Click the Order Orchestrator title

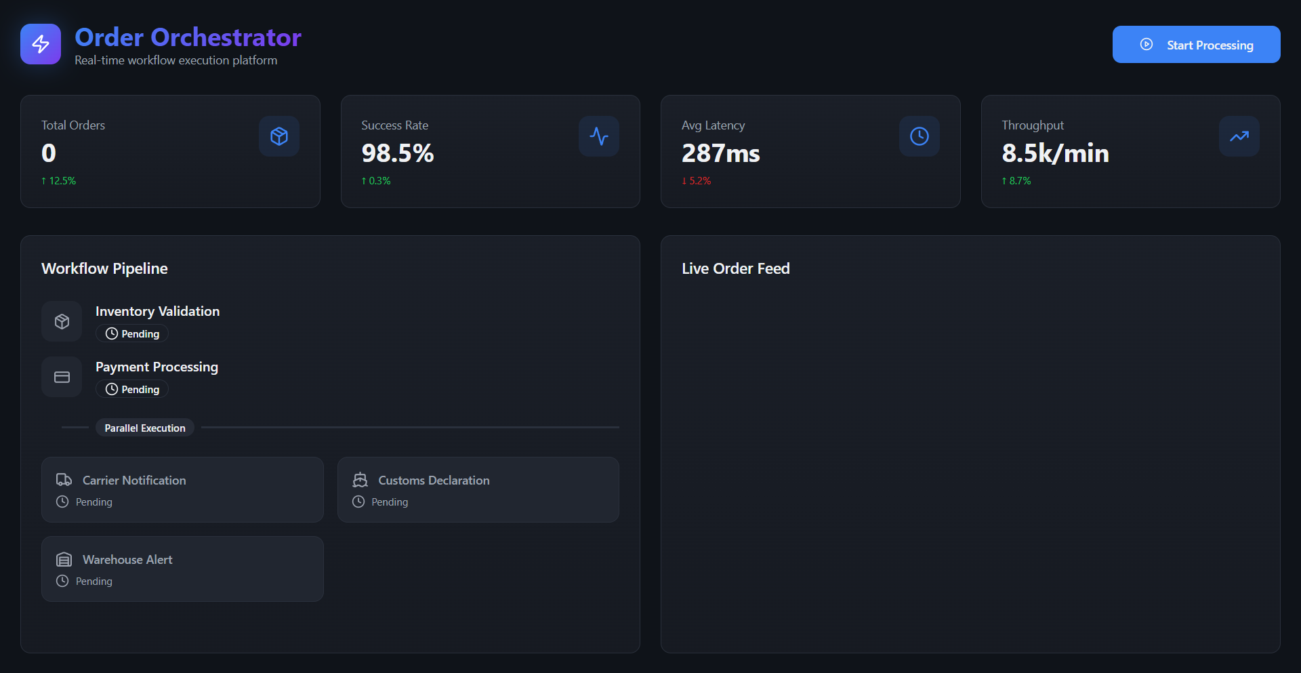pos(188,37)
